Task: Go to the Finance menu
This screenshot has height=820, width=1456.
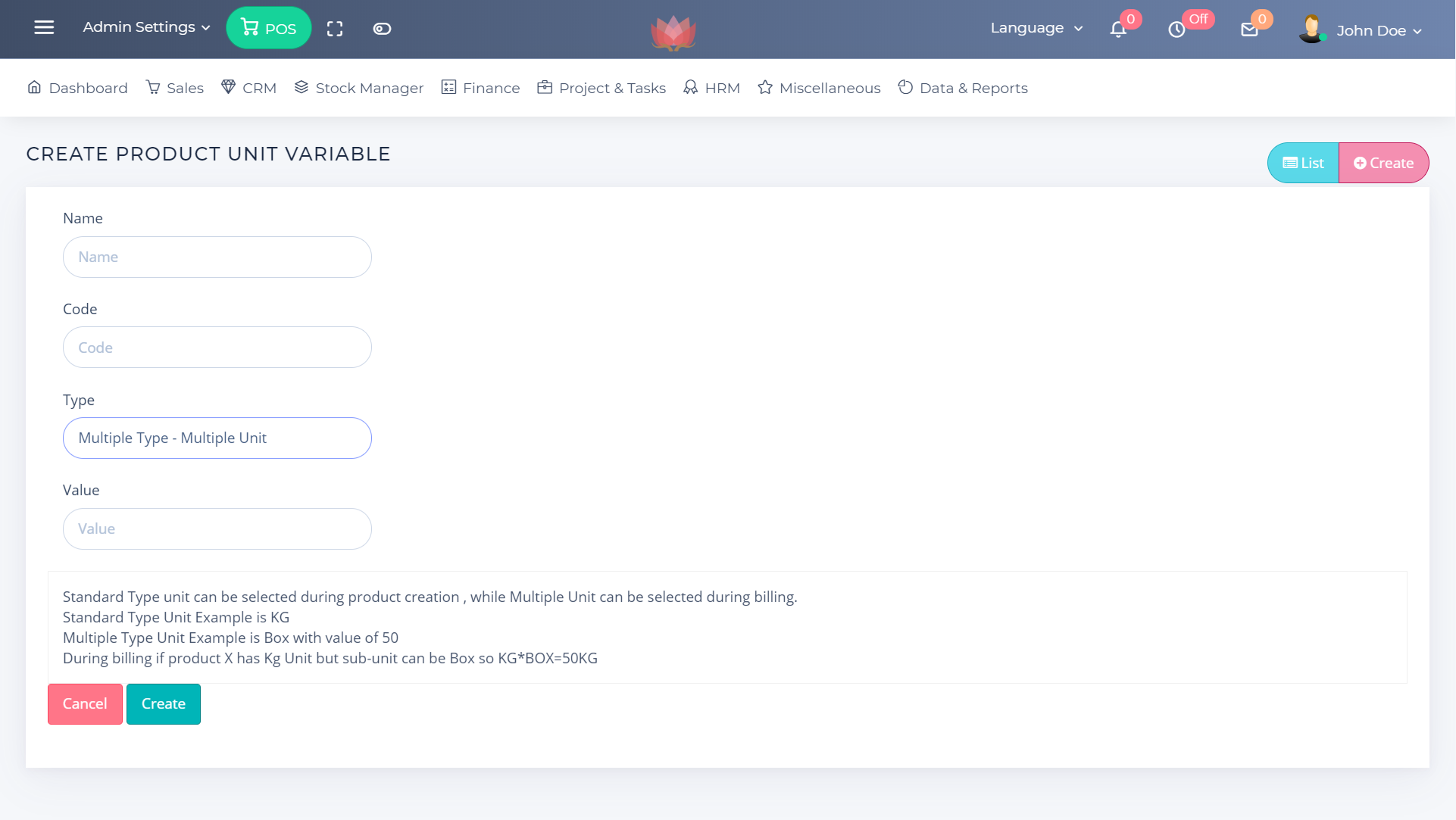Action: click(481, 88)
